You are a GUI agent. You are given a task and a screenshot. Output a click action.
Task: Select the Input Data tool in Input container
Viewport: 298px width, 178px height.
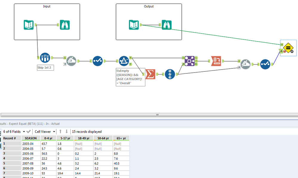[29, 25]
